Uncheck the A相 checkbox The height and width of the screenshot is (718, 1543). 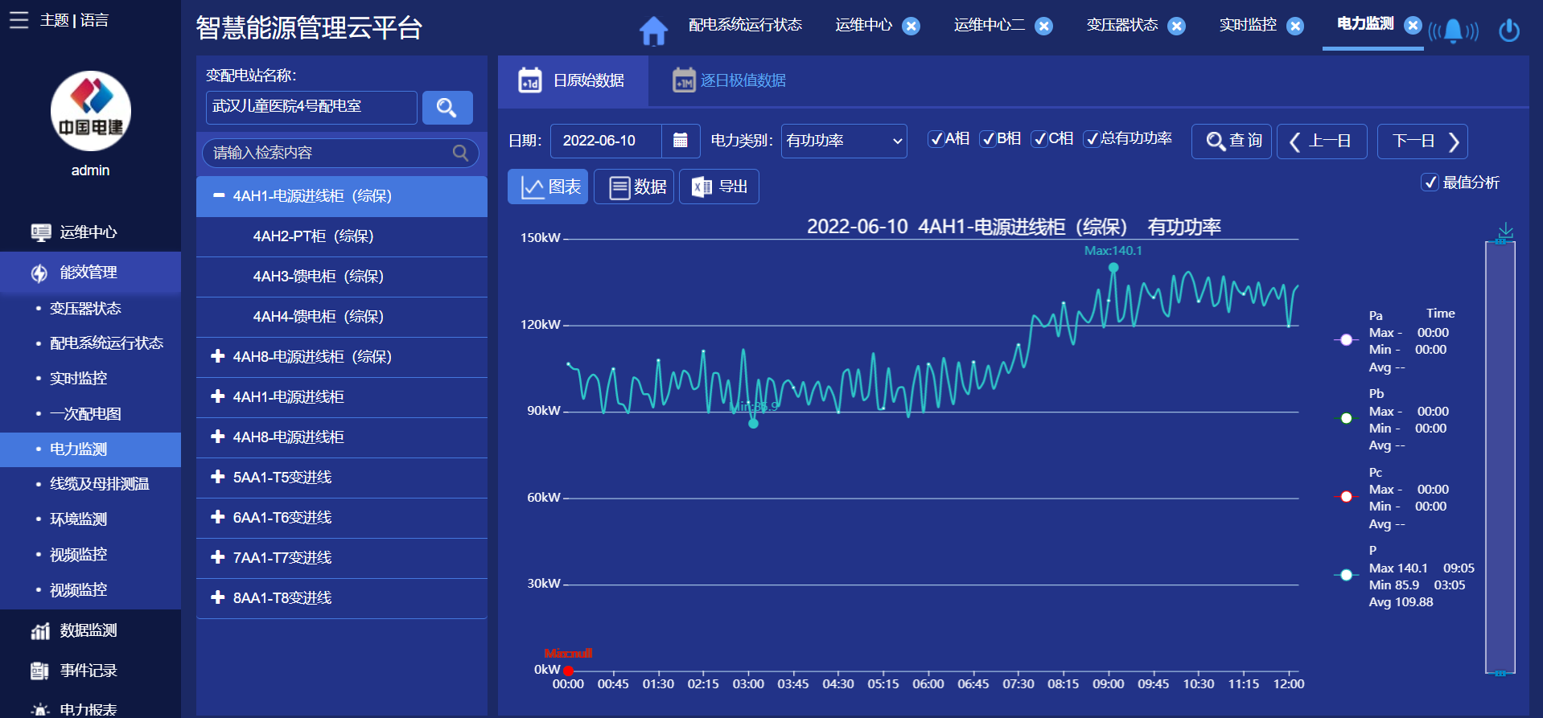(x=936, y=139)
